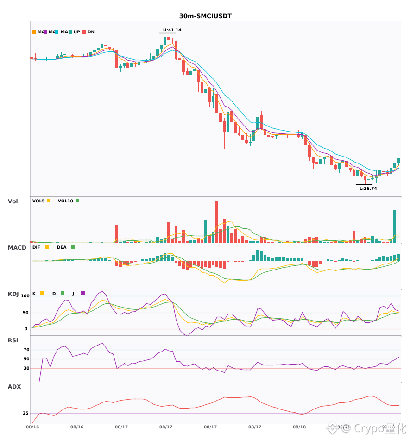Click the 0 axis value in KDJ panel
This screenshot has height=440, width=410.
[26, 328]
